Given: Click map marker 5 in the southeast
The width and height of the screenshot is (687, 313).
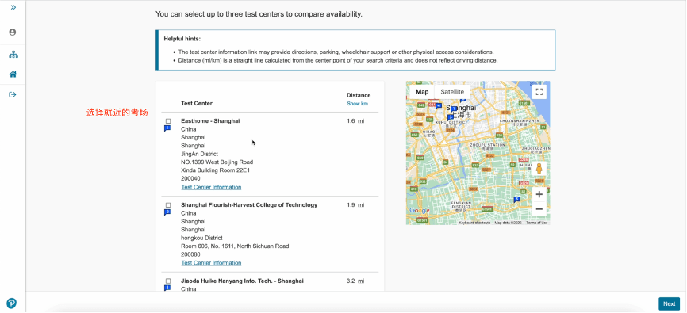Looking at the screenshot, I should click(517, 200).
